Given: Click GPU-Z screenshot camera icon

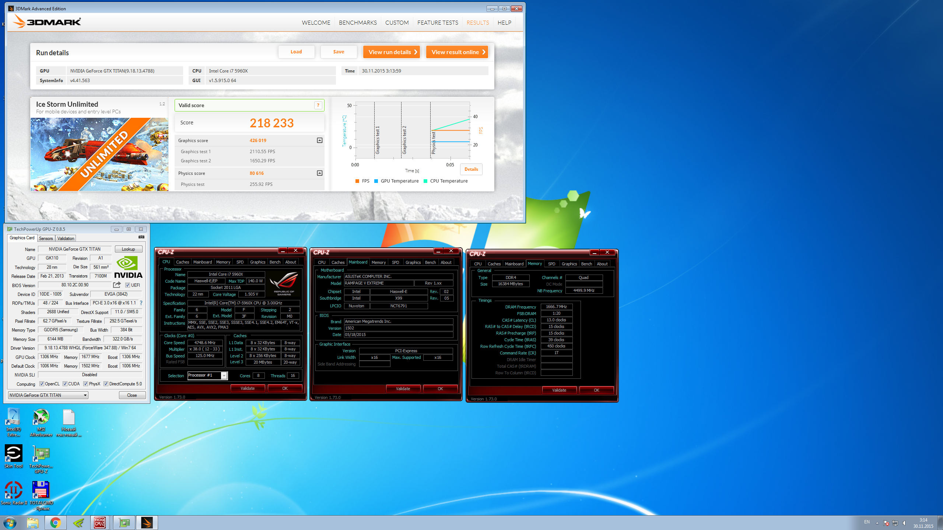Looking at the screenshot, I should (141, 237).
